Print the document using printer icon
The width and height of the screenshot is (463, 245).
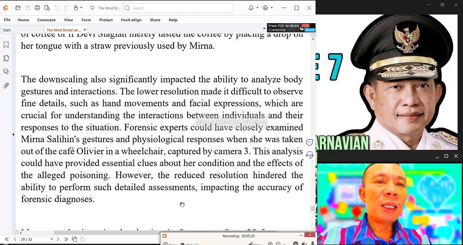tap(37, 8)
